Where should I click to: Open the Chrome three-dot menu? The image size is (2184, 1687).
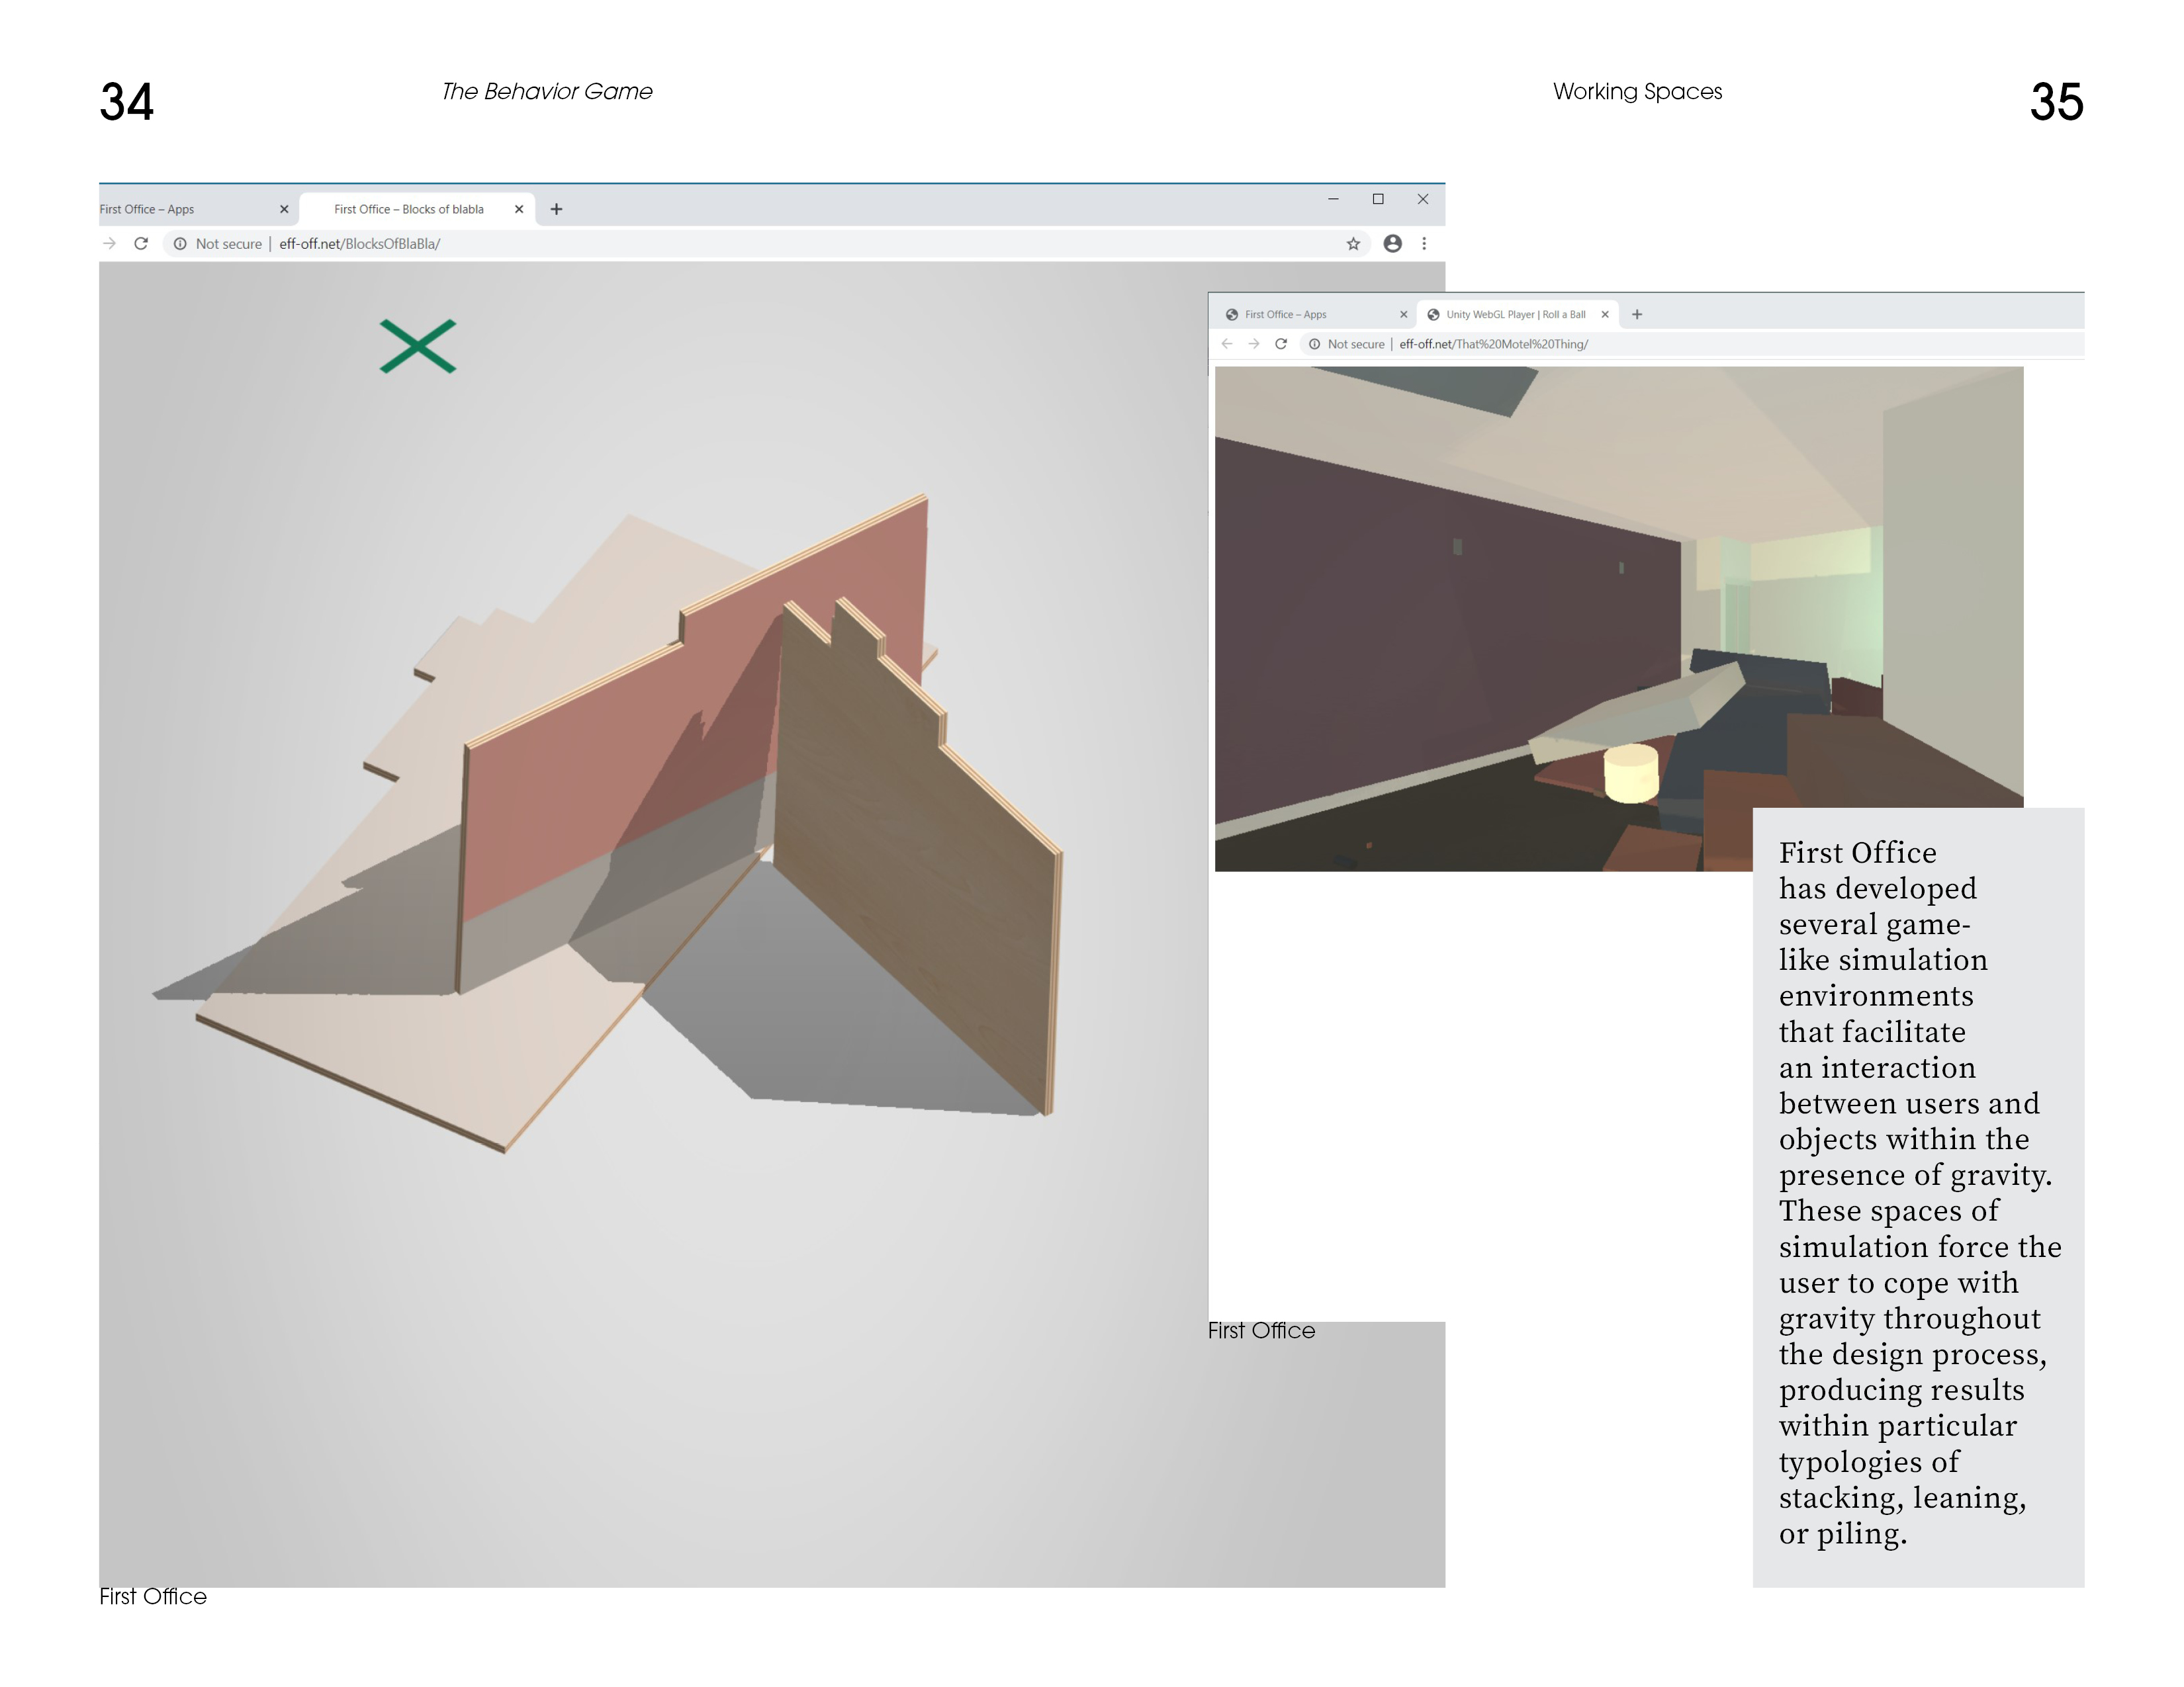pyautogui.click(x=1424, y=244)
